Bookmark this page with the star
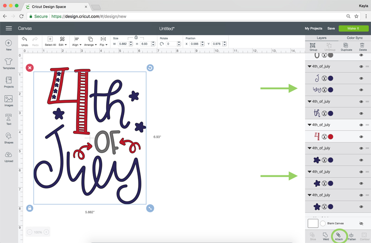Viewport: 371px width, 243px height. coord(356,16)
